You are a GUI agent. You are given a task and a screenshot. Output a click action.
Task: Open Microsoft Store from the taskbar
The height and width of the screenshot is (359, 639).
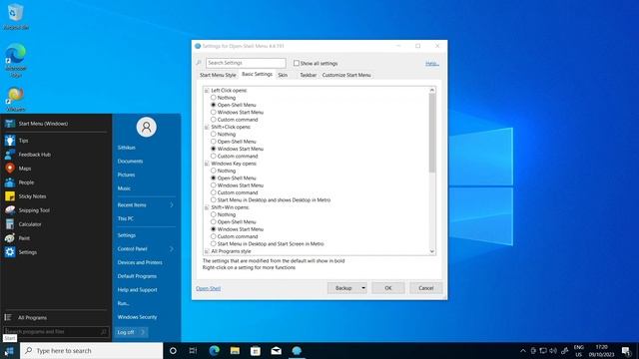pyautogui.click(x=256, y=351)
